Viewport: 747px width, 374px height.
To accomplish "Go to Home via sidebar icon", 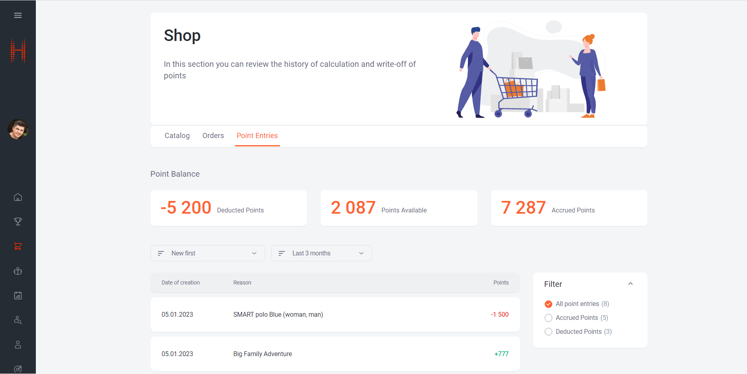I will click(x=18, y=197).
